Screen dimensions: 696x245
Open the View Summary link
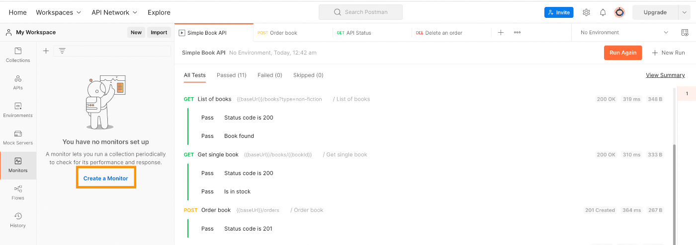(665, 75)
